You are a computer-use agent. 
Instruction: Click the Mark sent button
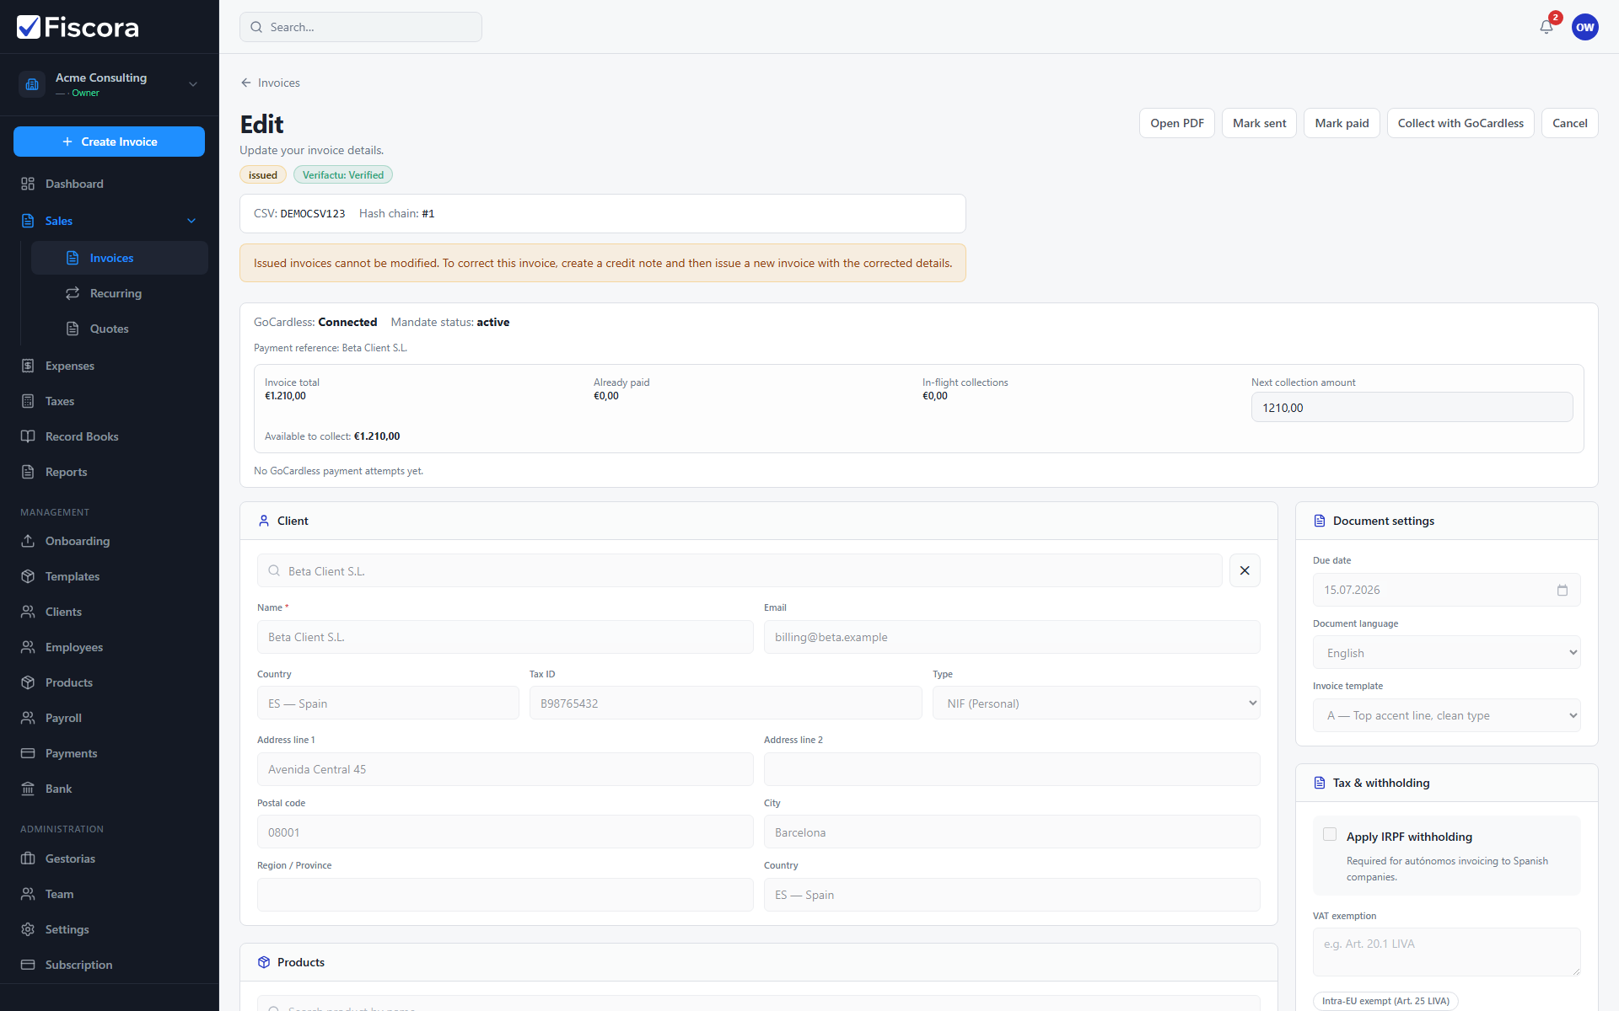pos(1259,123)
